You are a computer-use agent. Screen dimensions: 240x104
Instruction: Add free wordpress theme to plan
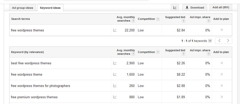[x=222, y=74]
